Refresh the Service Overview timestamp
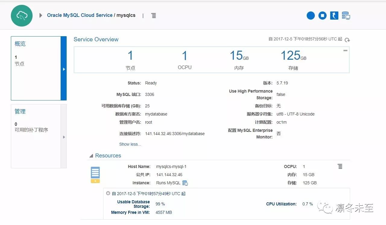386x225 pixels. (347, 40)
